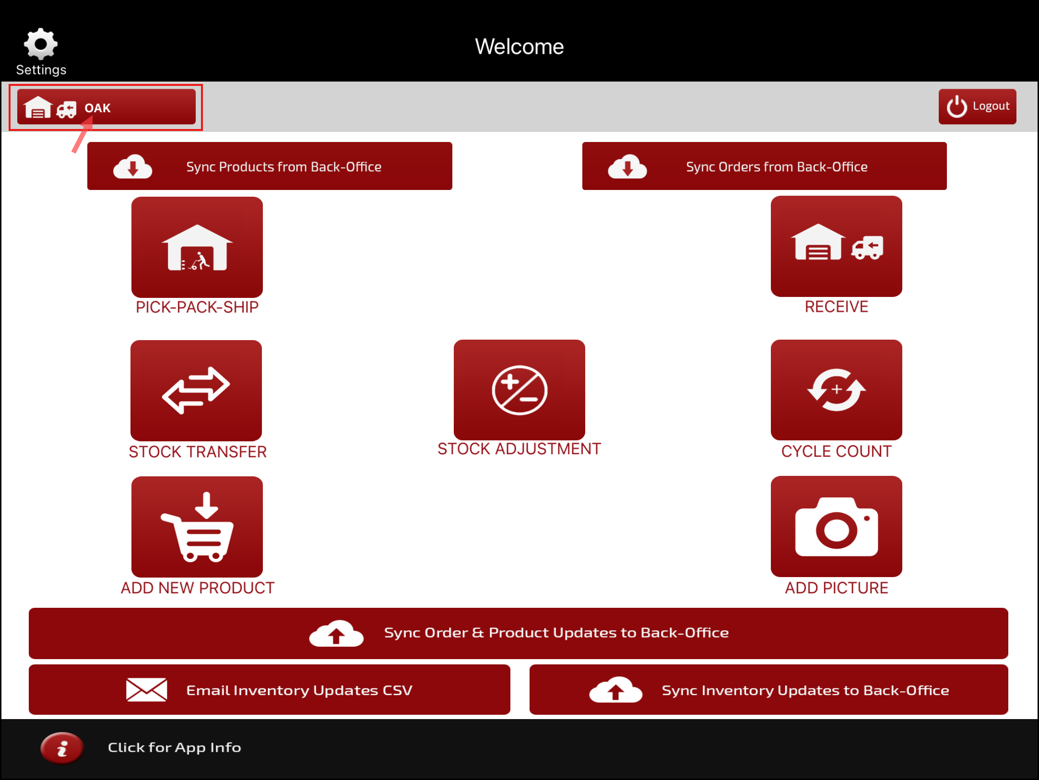Viewport: 1039px width, 780px height.
Task: Email Inventory Updates CSV
Action: [x=269, y=690]
